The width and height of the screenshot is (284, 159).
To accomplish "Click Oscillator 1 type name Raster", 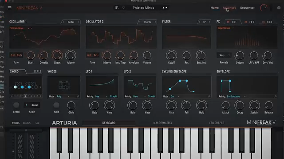I will pyautogui.click(x=71, y=22).
